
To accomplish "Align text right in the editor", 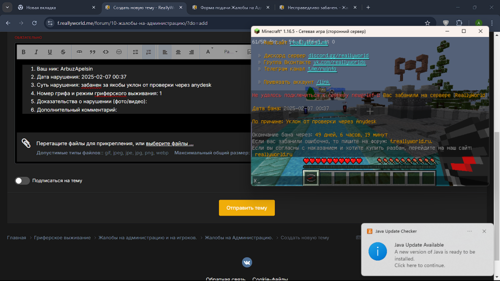I will (191, 52).
